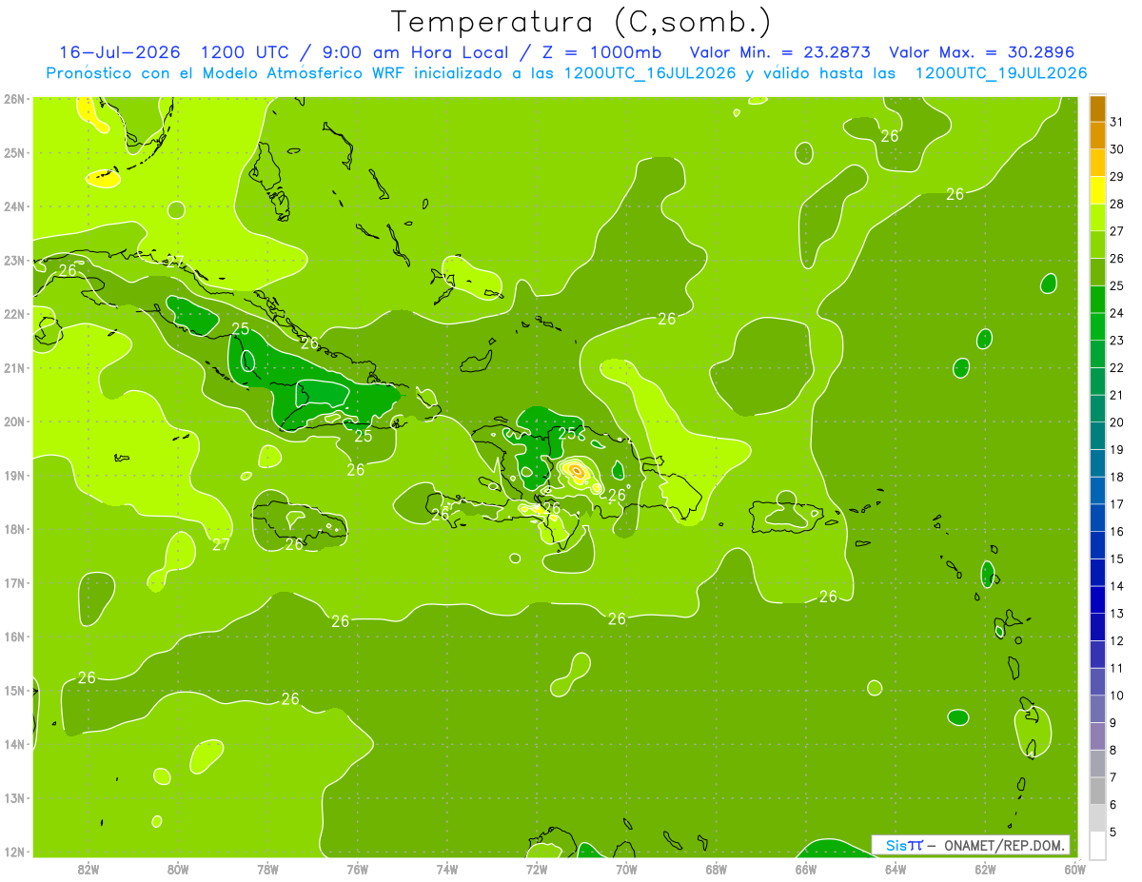Click colorbar label '11'
Screen dimensions: 1142x882
pos(1117,668)
